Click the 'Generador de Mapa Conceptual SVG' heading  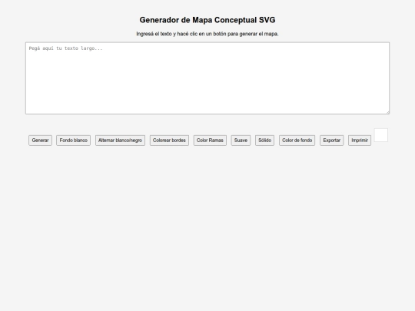207,20
